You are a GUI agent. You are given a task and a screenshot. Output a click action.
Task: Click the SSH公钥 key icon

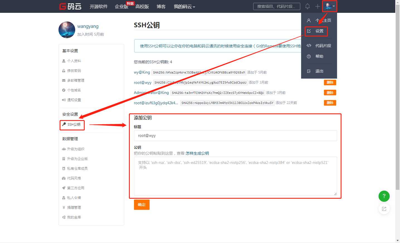tap(64, 124)
